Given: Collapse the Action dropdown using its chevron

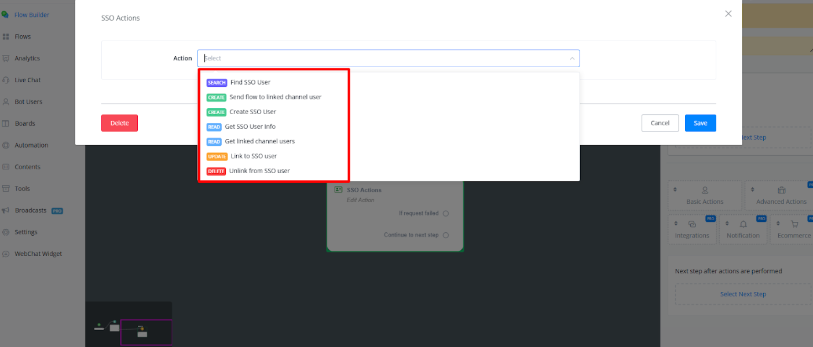Looking at the screenshot, I should click(x=572, y=59).
